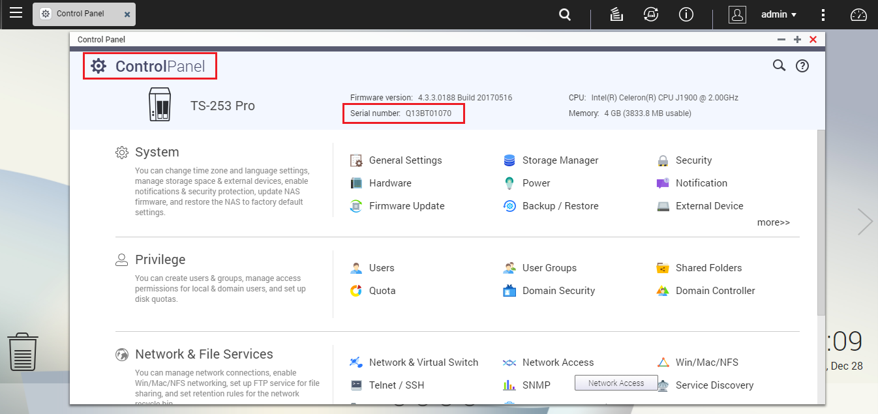Image resolution: width=878 pixels, height=414 pixels.
Task: Click the Users icon
Action: (356, 268)
